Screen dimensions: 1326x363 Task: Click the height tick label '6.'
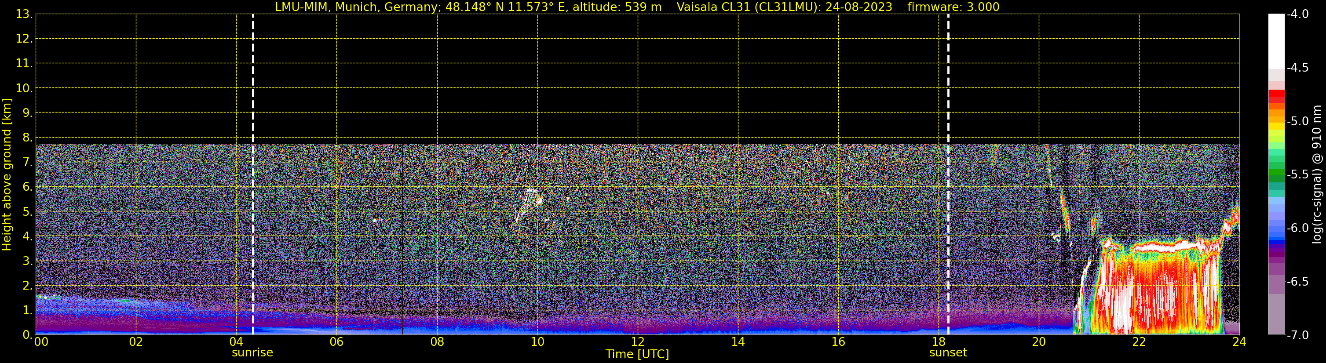click(x=27, y=187)
